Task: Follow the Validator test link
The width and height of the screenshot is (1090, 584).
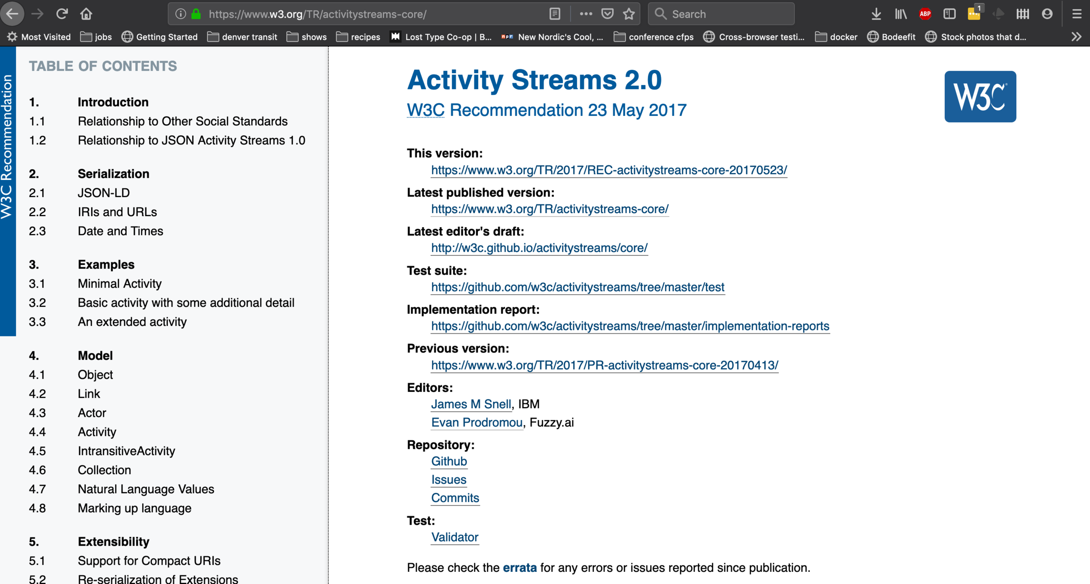Action: 454,537
